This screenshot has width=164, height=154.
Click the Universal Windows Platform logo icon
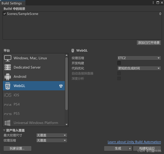click(7, 123)
